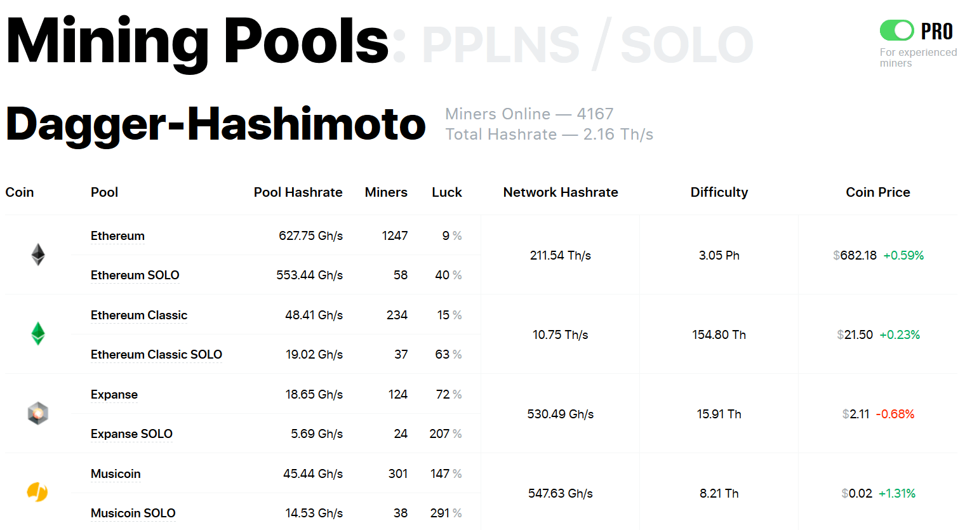Screen dimensions: 965x530
Task: Click the green Ethereum Classic icon
Action: [x=38, y=334]
